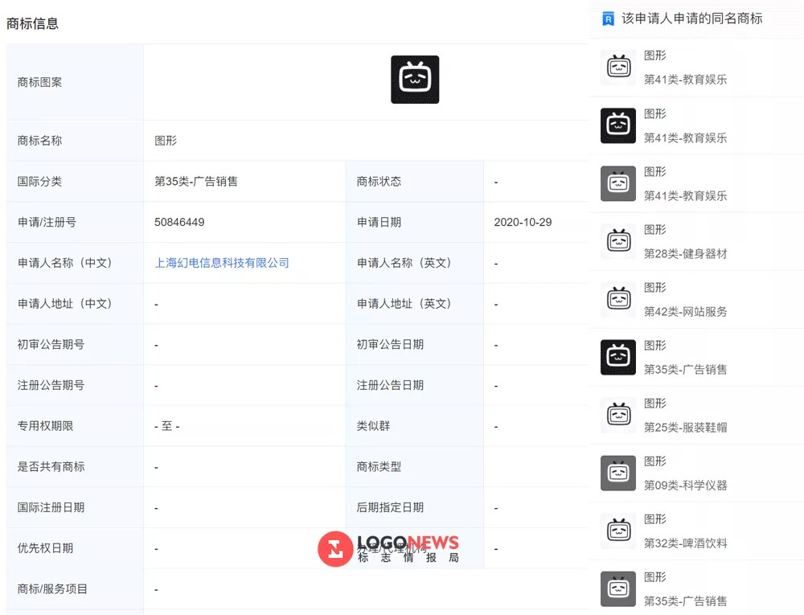
Task: Open the 第28类-健身器材 trademark entry text
Action: click(685, 254)
